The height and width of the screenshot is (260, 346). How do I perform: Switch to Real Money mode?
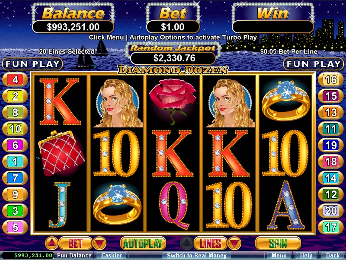point(197,255)
